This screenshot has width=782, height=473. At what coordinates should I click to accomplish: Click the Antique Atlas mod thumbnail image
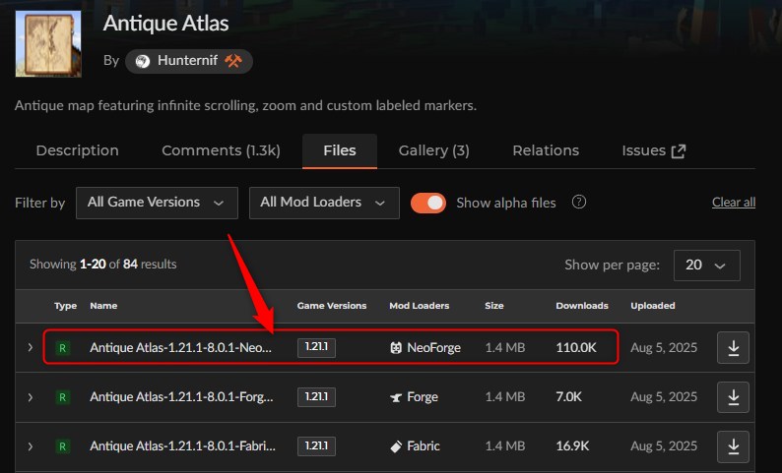click(x=48, y=44)
